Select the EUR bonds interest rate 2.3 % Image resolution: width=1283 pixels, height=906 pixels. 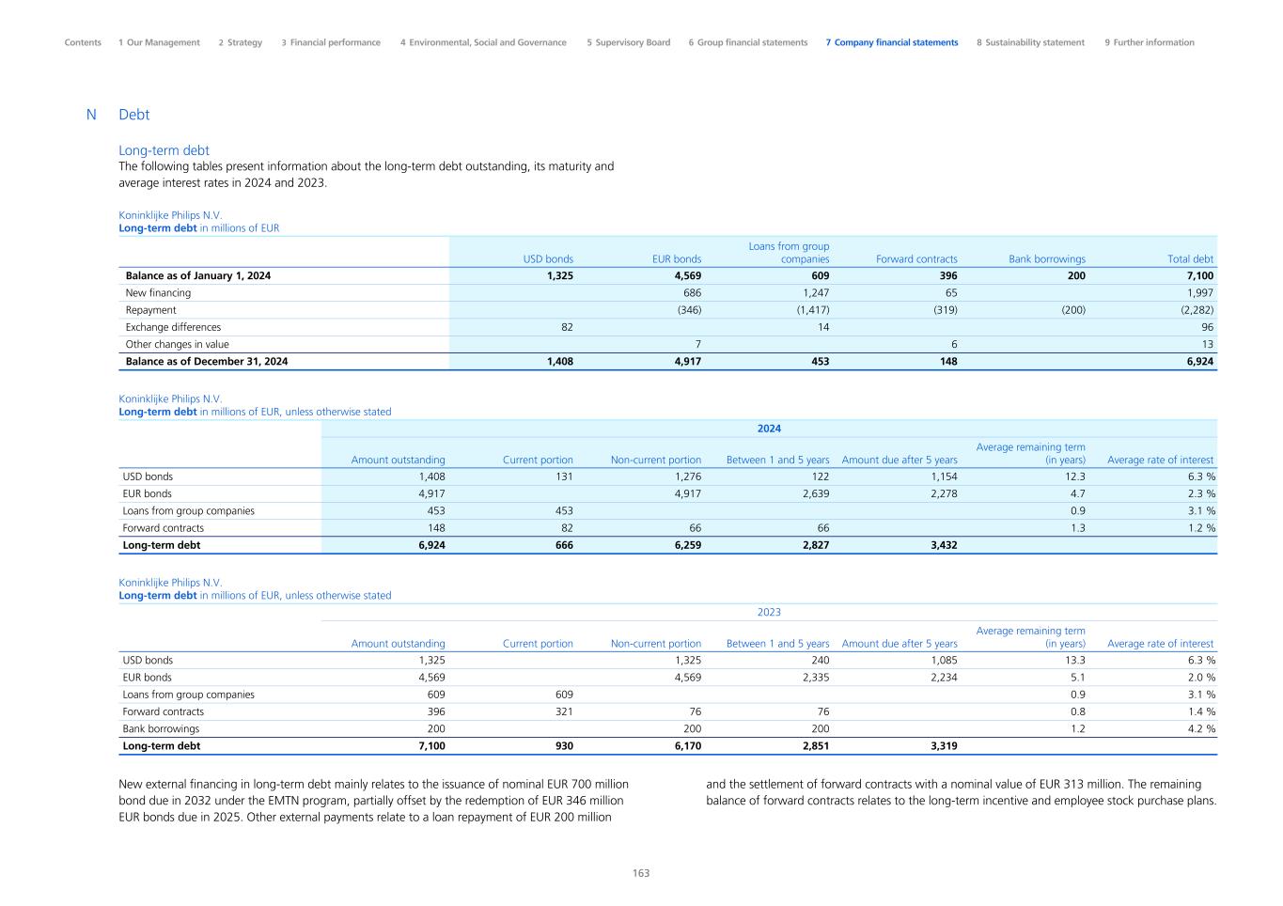[1200, 493]
